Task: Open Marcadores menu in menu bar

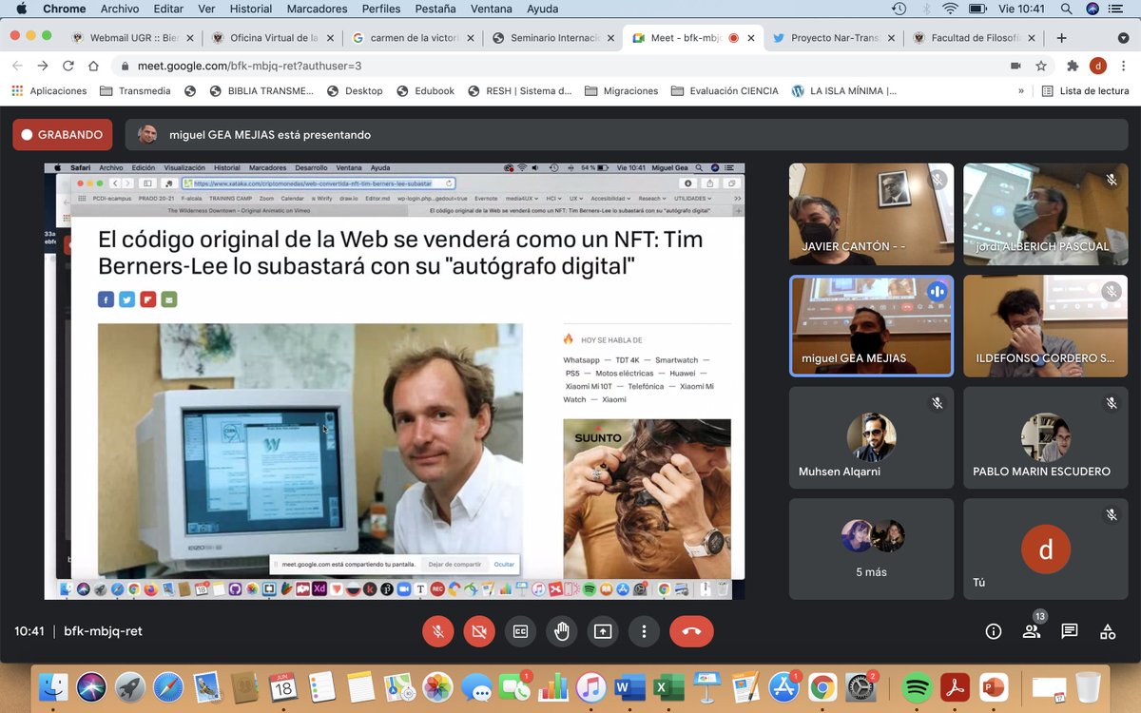Action: [x=318, y=9]
